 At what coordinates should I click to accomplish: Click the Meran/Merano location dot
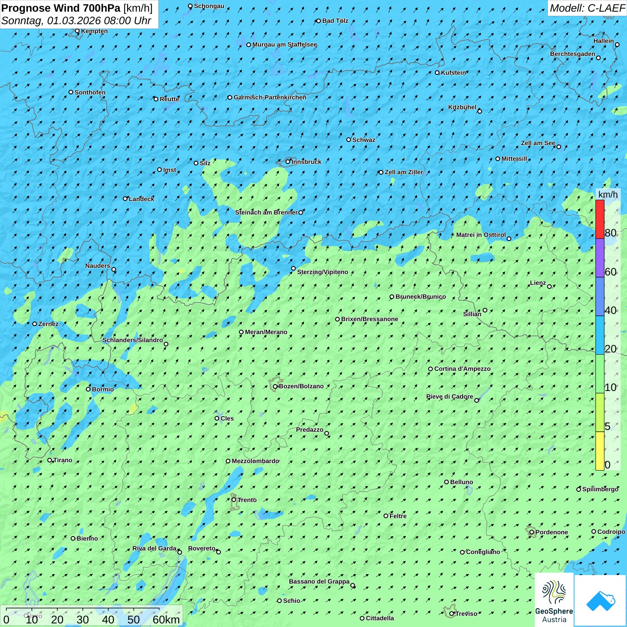tap(241, 332)
